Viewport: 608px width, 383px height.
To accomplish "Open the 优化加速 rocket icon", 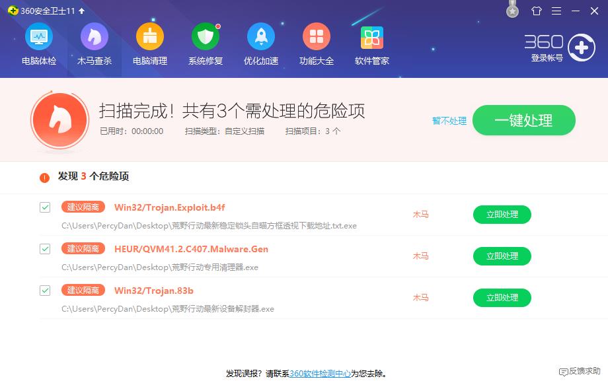I will pos(261,37).
